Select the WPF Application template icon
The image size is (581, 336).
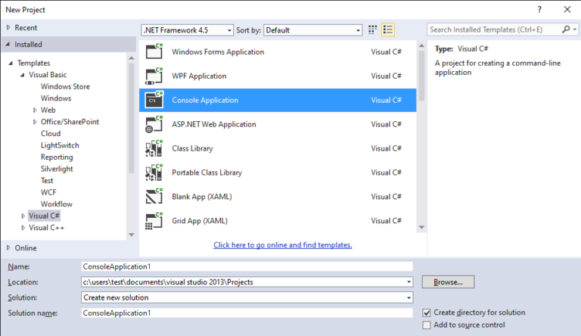154,76
